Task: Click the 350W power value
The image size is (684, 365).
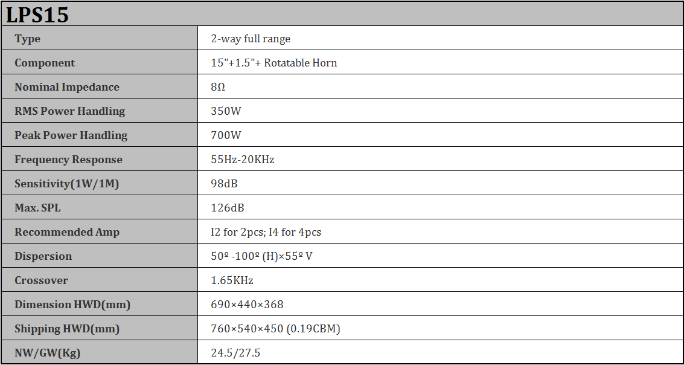Action: pos(226,111)
